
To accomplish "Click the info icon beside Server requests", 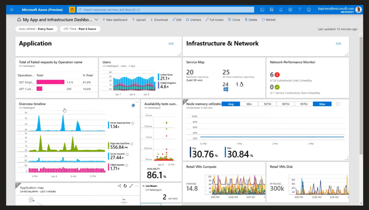I will [127, 154].
